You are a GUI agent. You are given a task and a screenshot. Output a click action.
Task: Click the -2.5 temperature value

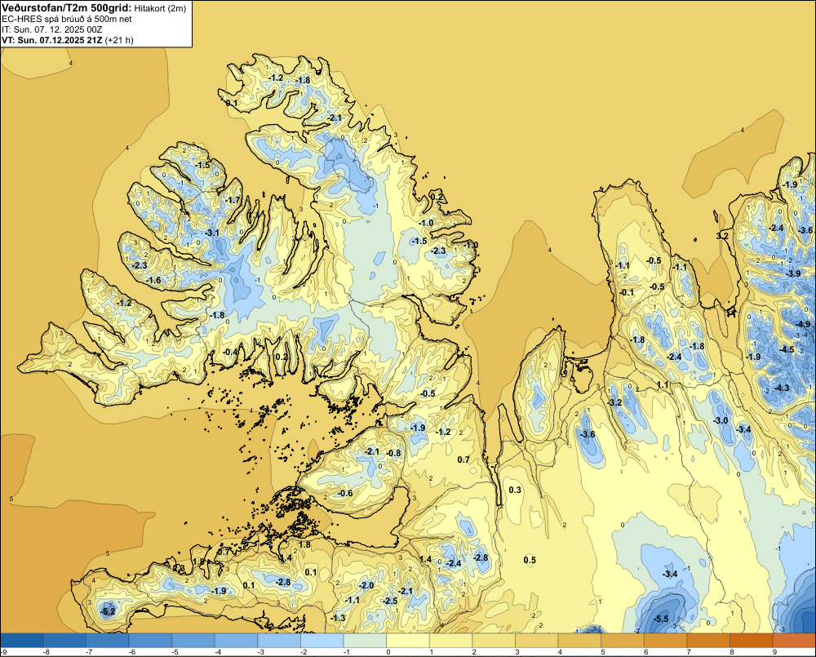(390, 602)
